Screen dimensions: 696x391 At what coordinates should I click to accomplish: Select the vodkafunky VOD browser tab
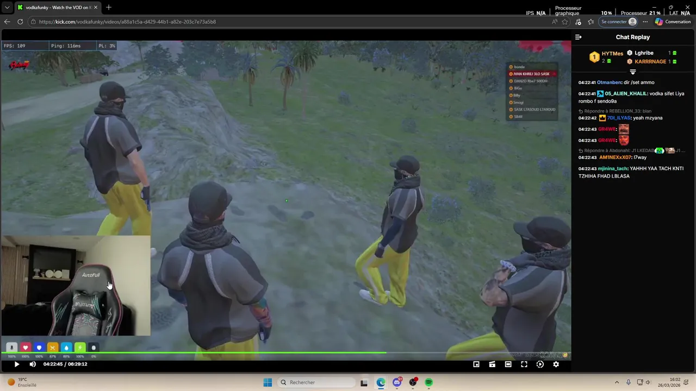[x=57, y=8]
